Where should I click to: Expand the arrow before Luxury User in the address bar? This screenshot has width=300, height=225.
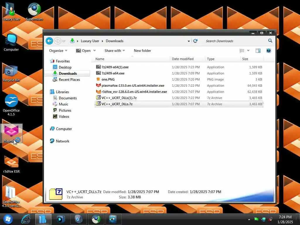click(77, 41)
